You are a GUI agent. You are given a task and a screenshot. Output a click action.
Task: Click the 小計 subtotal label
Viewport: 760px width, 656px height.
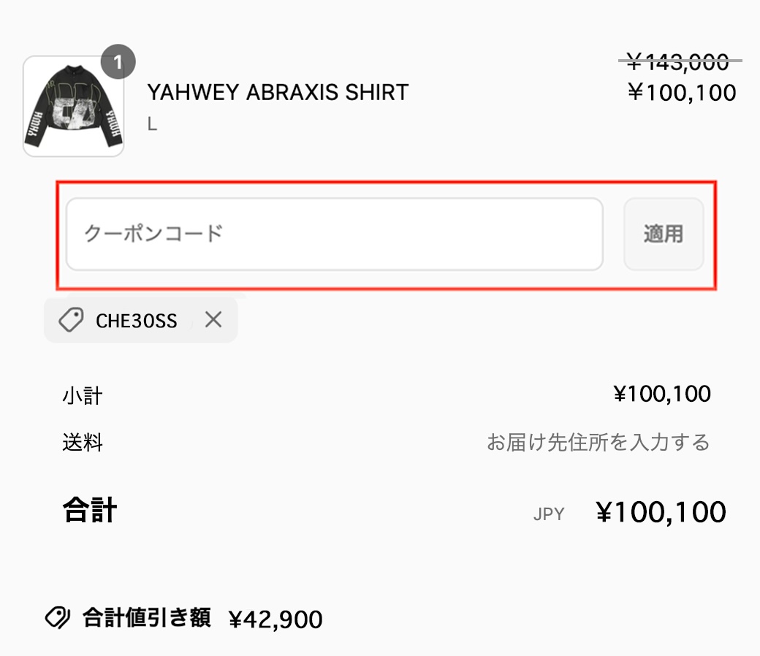click(x=82, y=396)
